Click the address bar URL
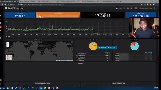Image resolution: width=161 pixels, height=90 pixels. pyautogui.click(x=41, y=4)
